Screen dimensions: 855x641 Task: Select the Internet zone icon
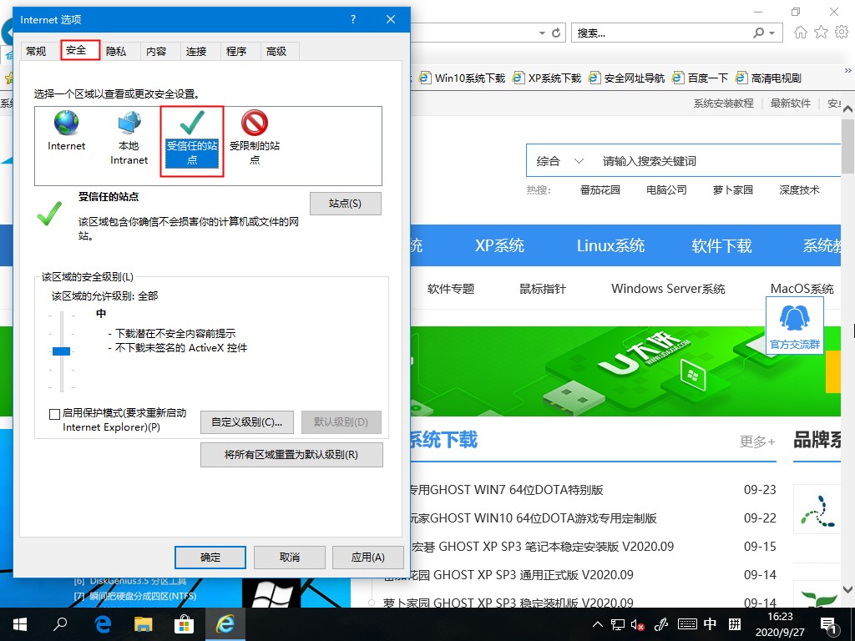pos(65,132)
